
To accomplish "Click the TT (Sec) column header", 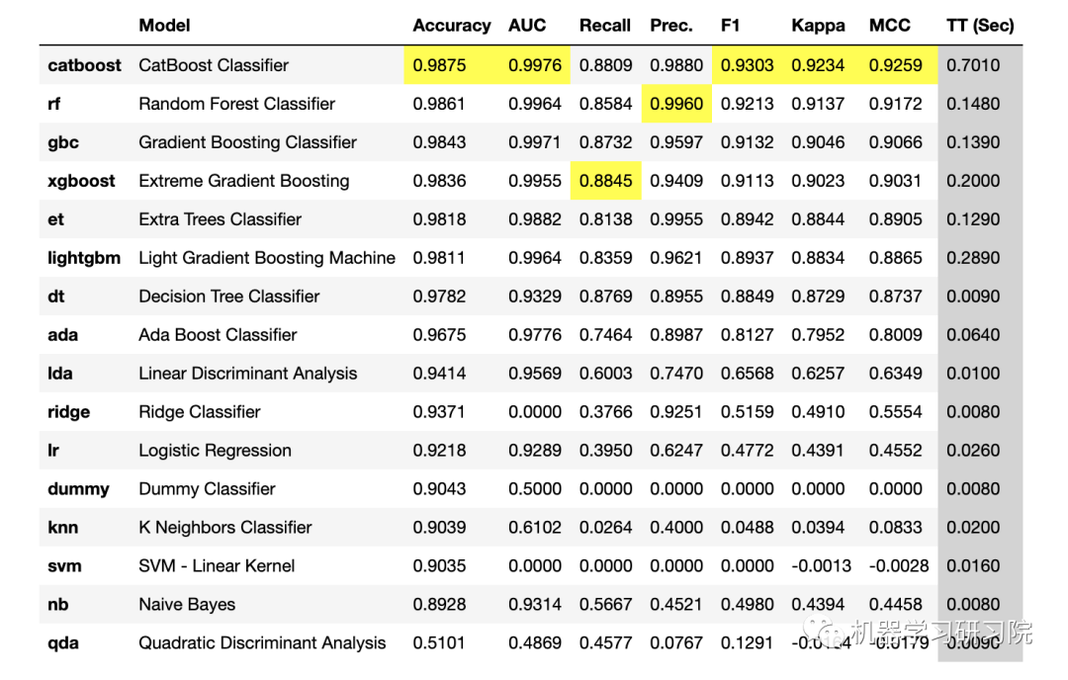I will 980,25.
